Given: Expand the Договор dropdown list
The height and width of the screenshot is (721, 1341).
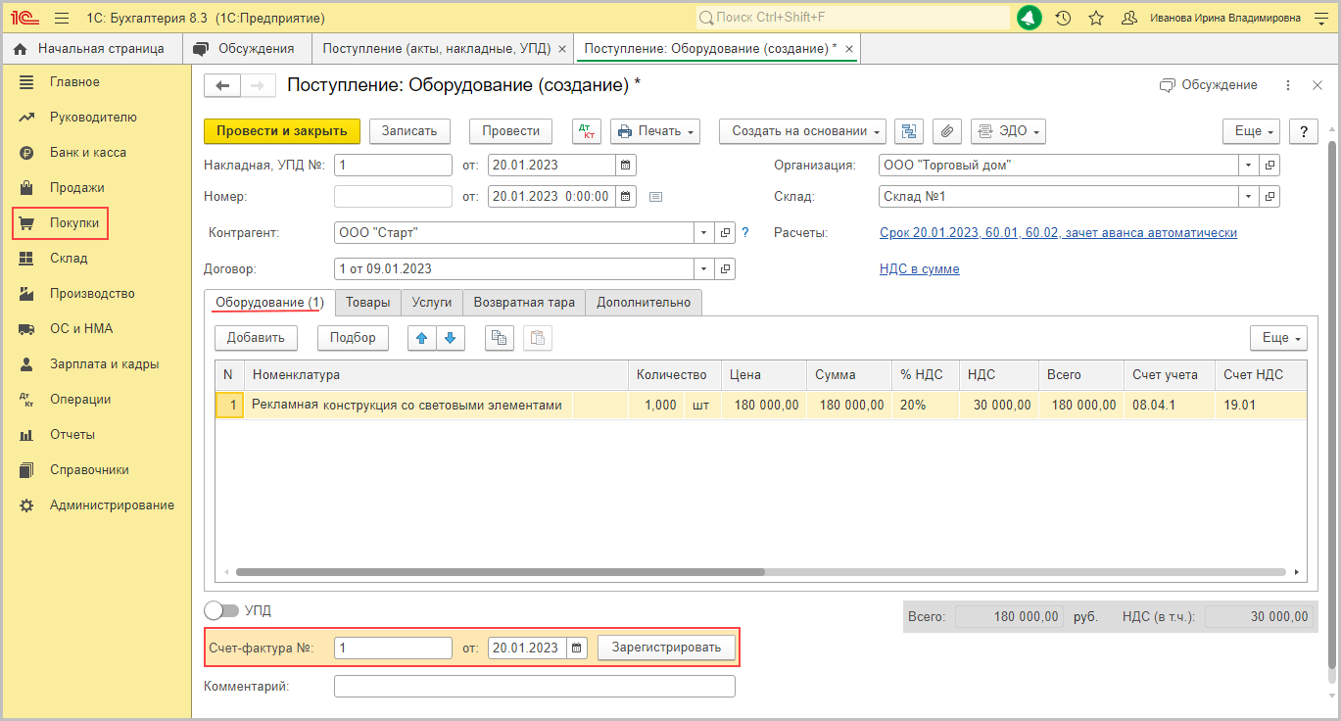Looking at the screenshot, I should tap(705, 268).
